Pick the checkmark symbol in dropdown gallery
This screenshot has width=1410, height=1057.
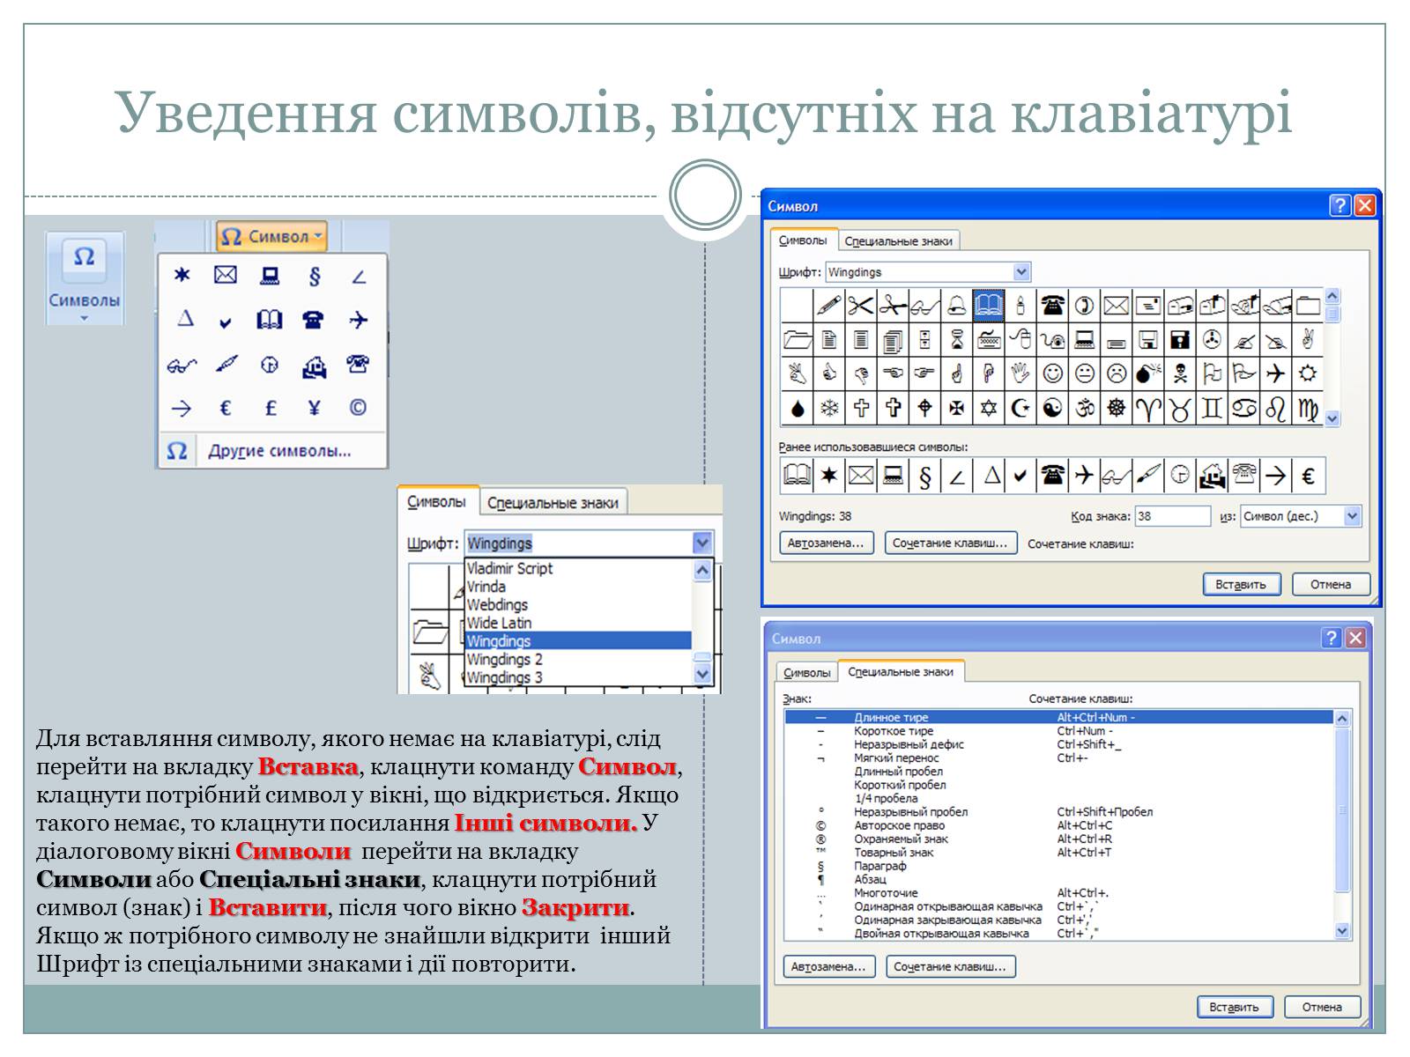[x=226, y=322]
